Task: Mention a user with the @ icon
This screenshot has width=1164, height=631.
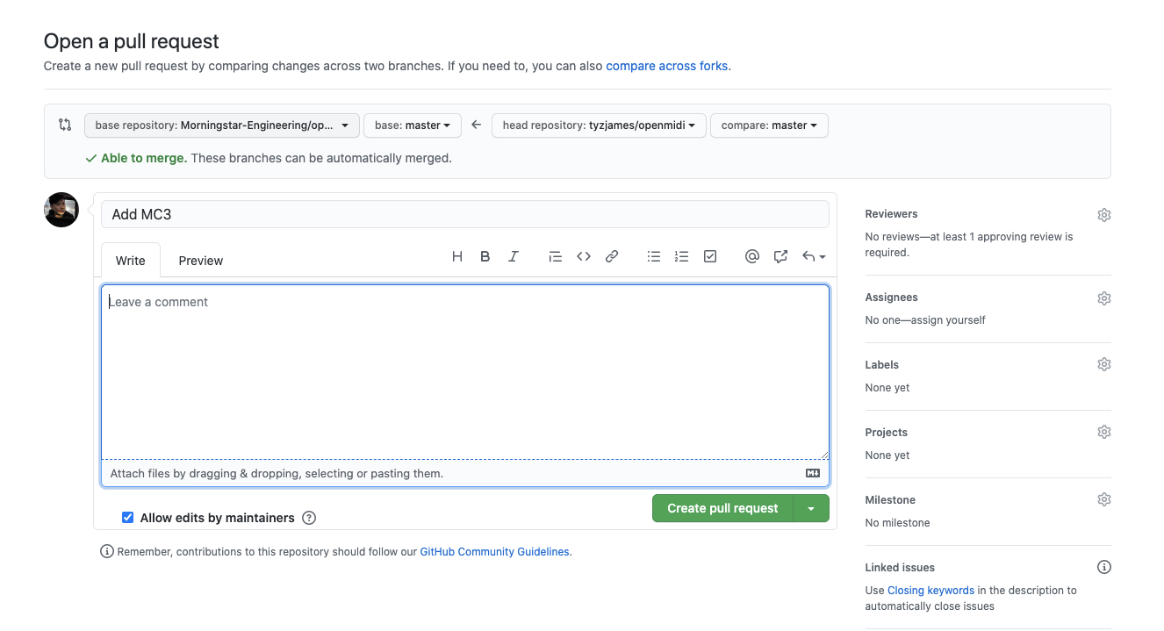Action: (751, 256)
